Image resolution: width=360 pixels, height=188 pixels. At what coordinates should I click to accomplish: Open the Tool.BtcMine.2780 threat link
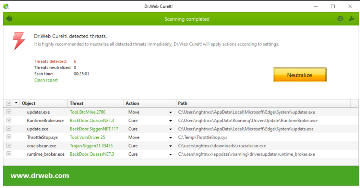pos(88,112)
